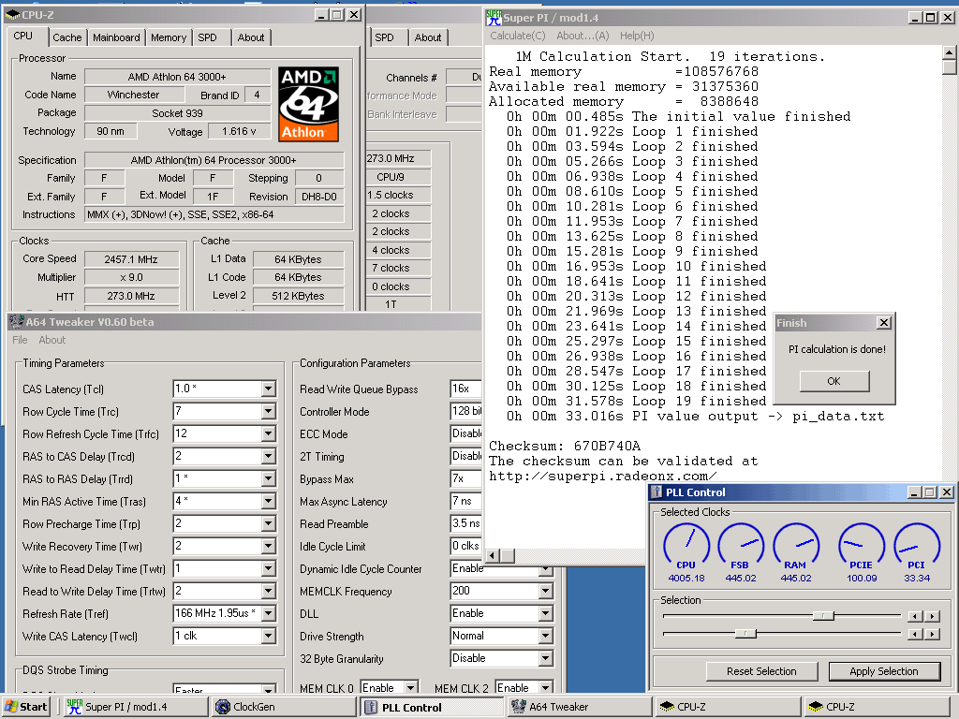Click the PLL Control taskbar button
959x719 pixels.
[433, 707]
